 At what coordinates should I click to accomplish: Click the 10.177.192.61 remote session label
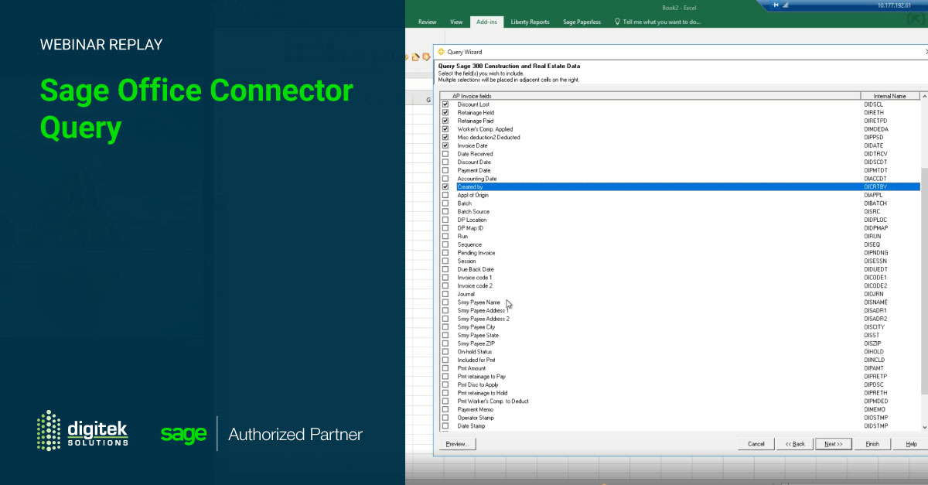[895, 5]
